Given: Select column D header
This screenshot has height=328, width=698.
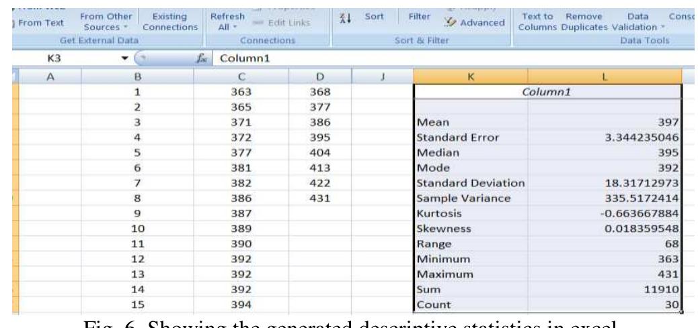Looking at the screenshot, I should [320, 76].
